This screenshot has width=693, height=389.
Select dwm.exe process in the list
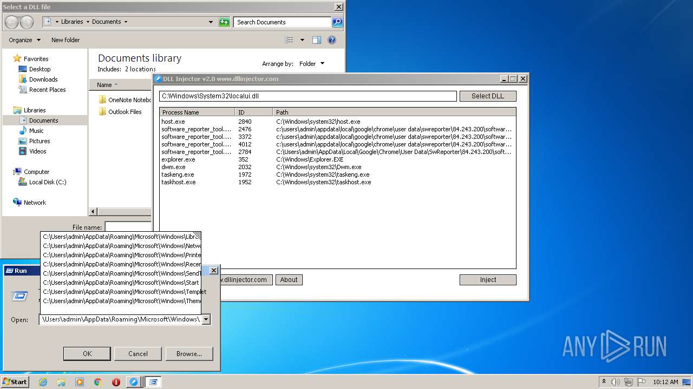tap(338, 167)
